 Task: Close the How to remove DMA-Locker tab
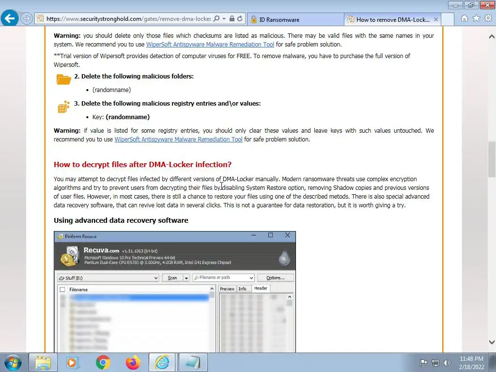435,19
